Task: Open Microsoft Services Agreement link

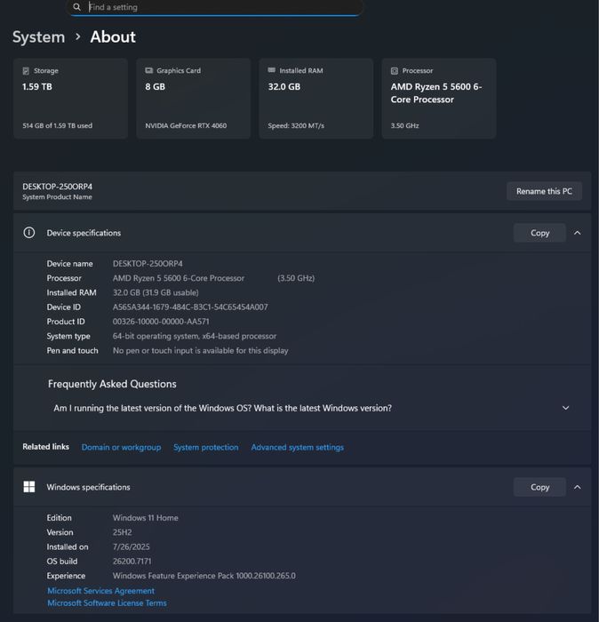Action: click(101, 591)
